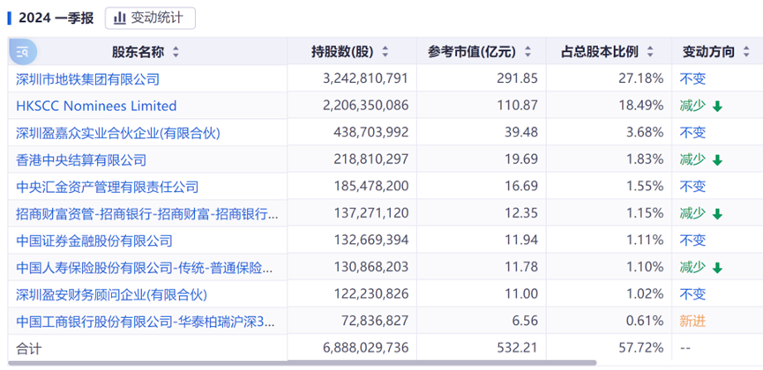Click holding count 137,271,120
The height and width of the screenshot is (370, 763).
pyautogui.click(x=370, y=213)
